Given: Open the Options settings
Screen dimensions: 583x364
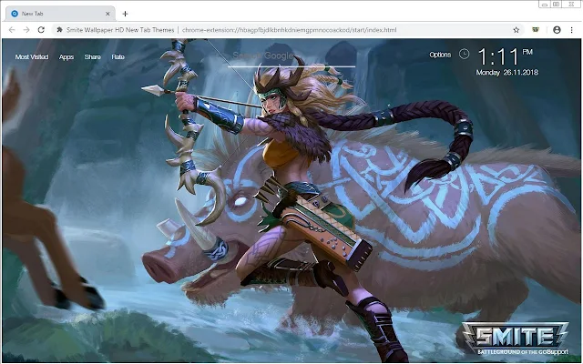Looking at the screenshot, I should [440, 55].
